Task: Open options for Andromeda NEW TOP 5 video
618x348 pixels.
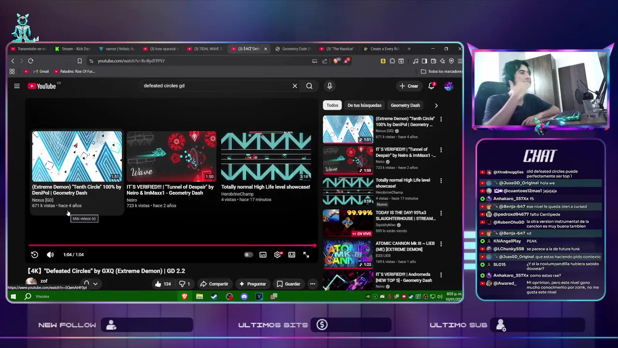Action: pyautogui.click(x=441, y=275)
